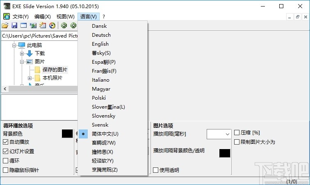
Task: Click the green left arrow icon
Action: [64, 25]
